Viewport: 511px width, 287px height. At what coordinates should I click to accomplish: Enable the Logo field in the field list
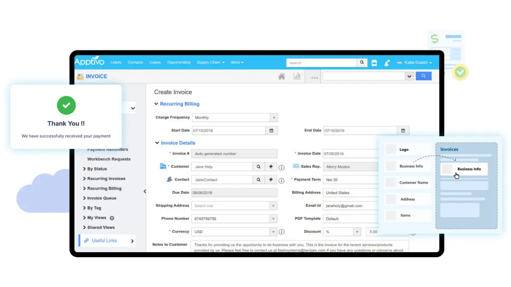(391, 149)
